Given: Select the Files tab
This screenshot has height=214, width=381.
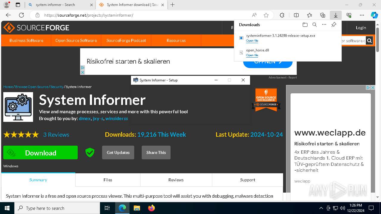Looking at the screenshot, I should 108,180.
